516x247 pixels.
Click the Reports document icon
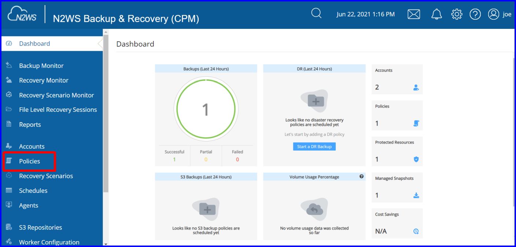click(x=9, y=124)
